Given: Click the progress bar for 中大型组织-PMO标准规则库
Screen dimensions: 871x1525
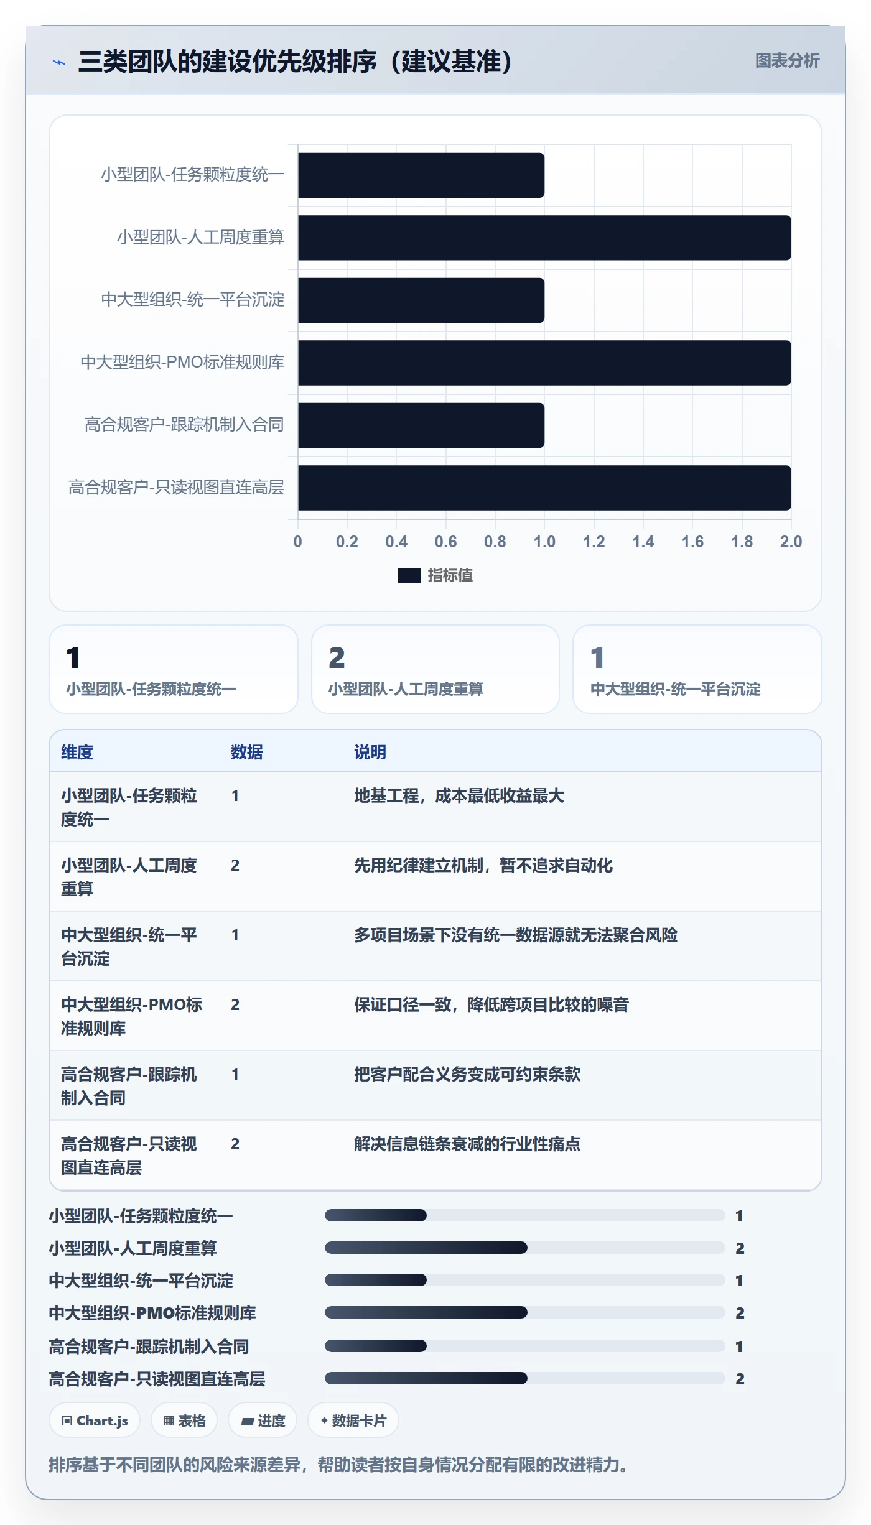Looking at the screenshot, I should [525, 1312].
